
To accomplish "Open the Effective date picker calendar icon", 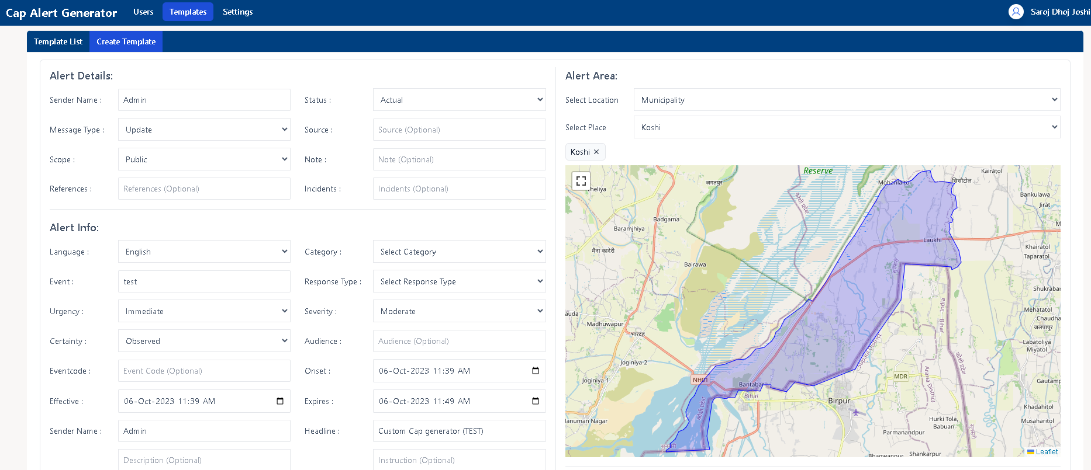I will coord(280,401).
